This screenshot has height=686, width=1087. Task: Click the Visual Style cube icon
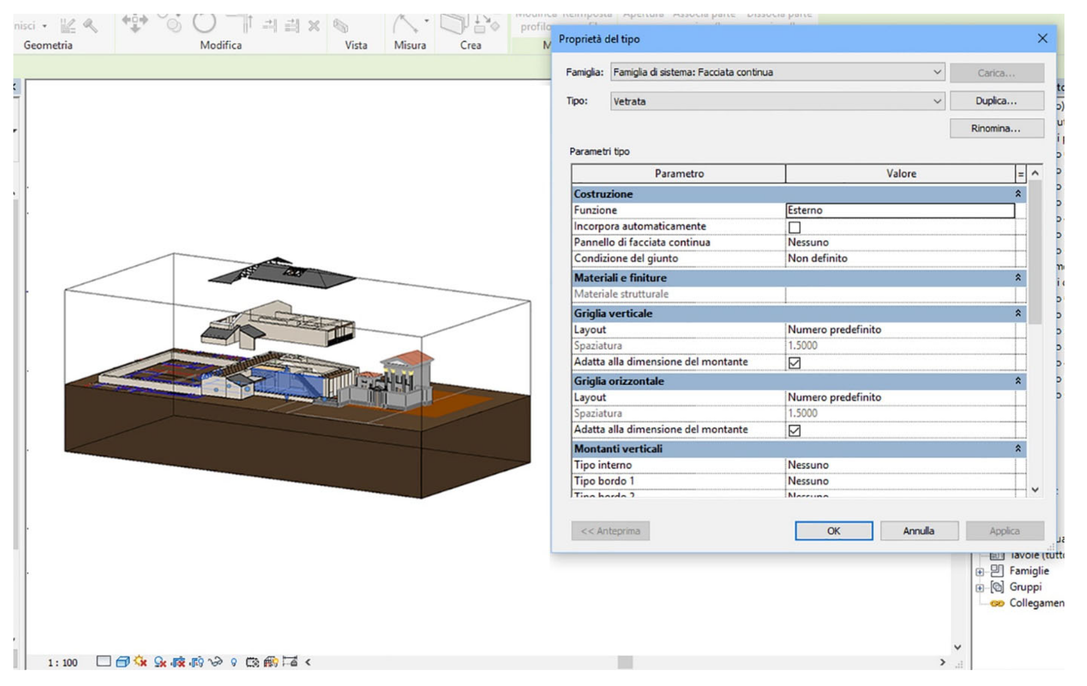[122, 662]
